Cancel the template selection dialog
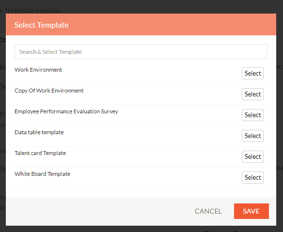This screenshot has width=283, height=232. click(x=208, y=211)
